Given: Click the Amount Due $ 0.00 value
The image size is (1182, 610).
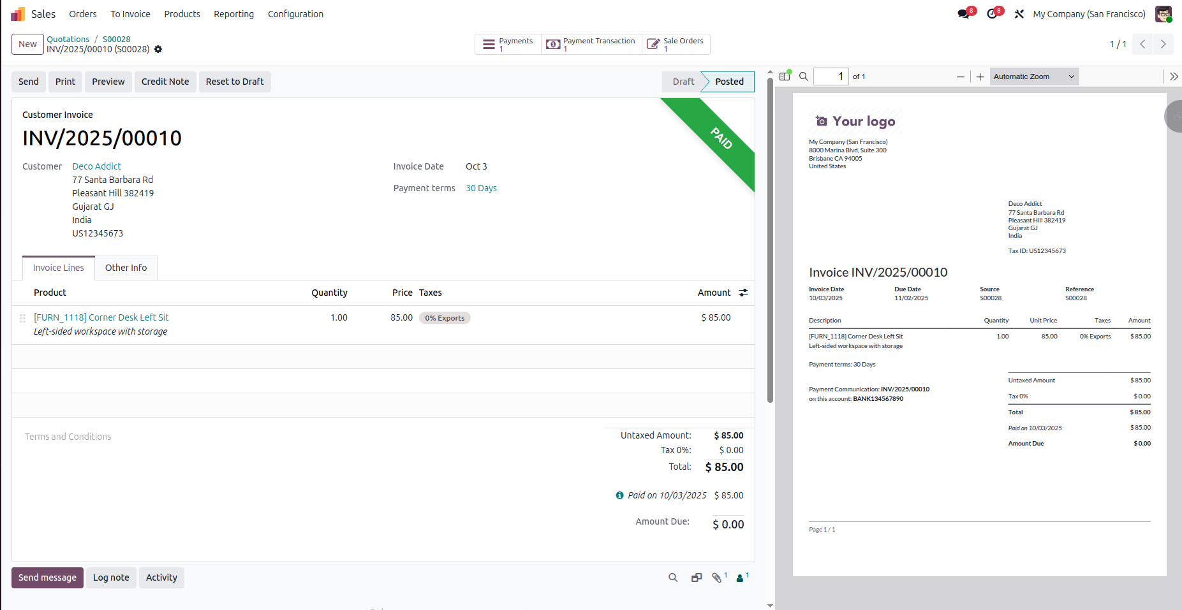Looking at the screenshot, I should (728, 525).
